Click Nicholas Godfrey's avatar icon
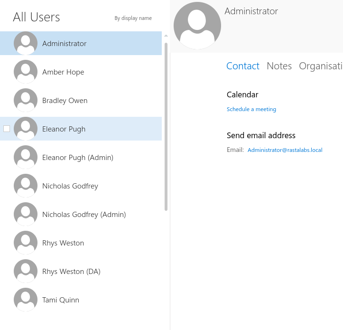343x330 pixels. point(26,186)
